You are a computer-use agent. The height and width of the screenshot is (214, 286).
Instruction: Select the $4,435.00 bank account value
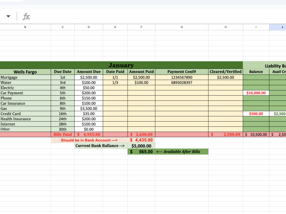pos(141,140)
